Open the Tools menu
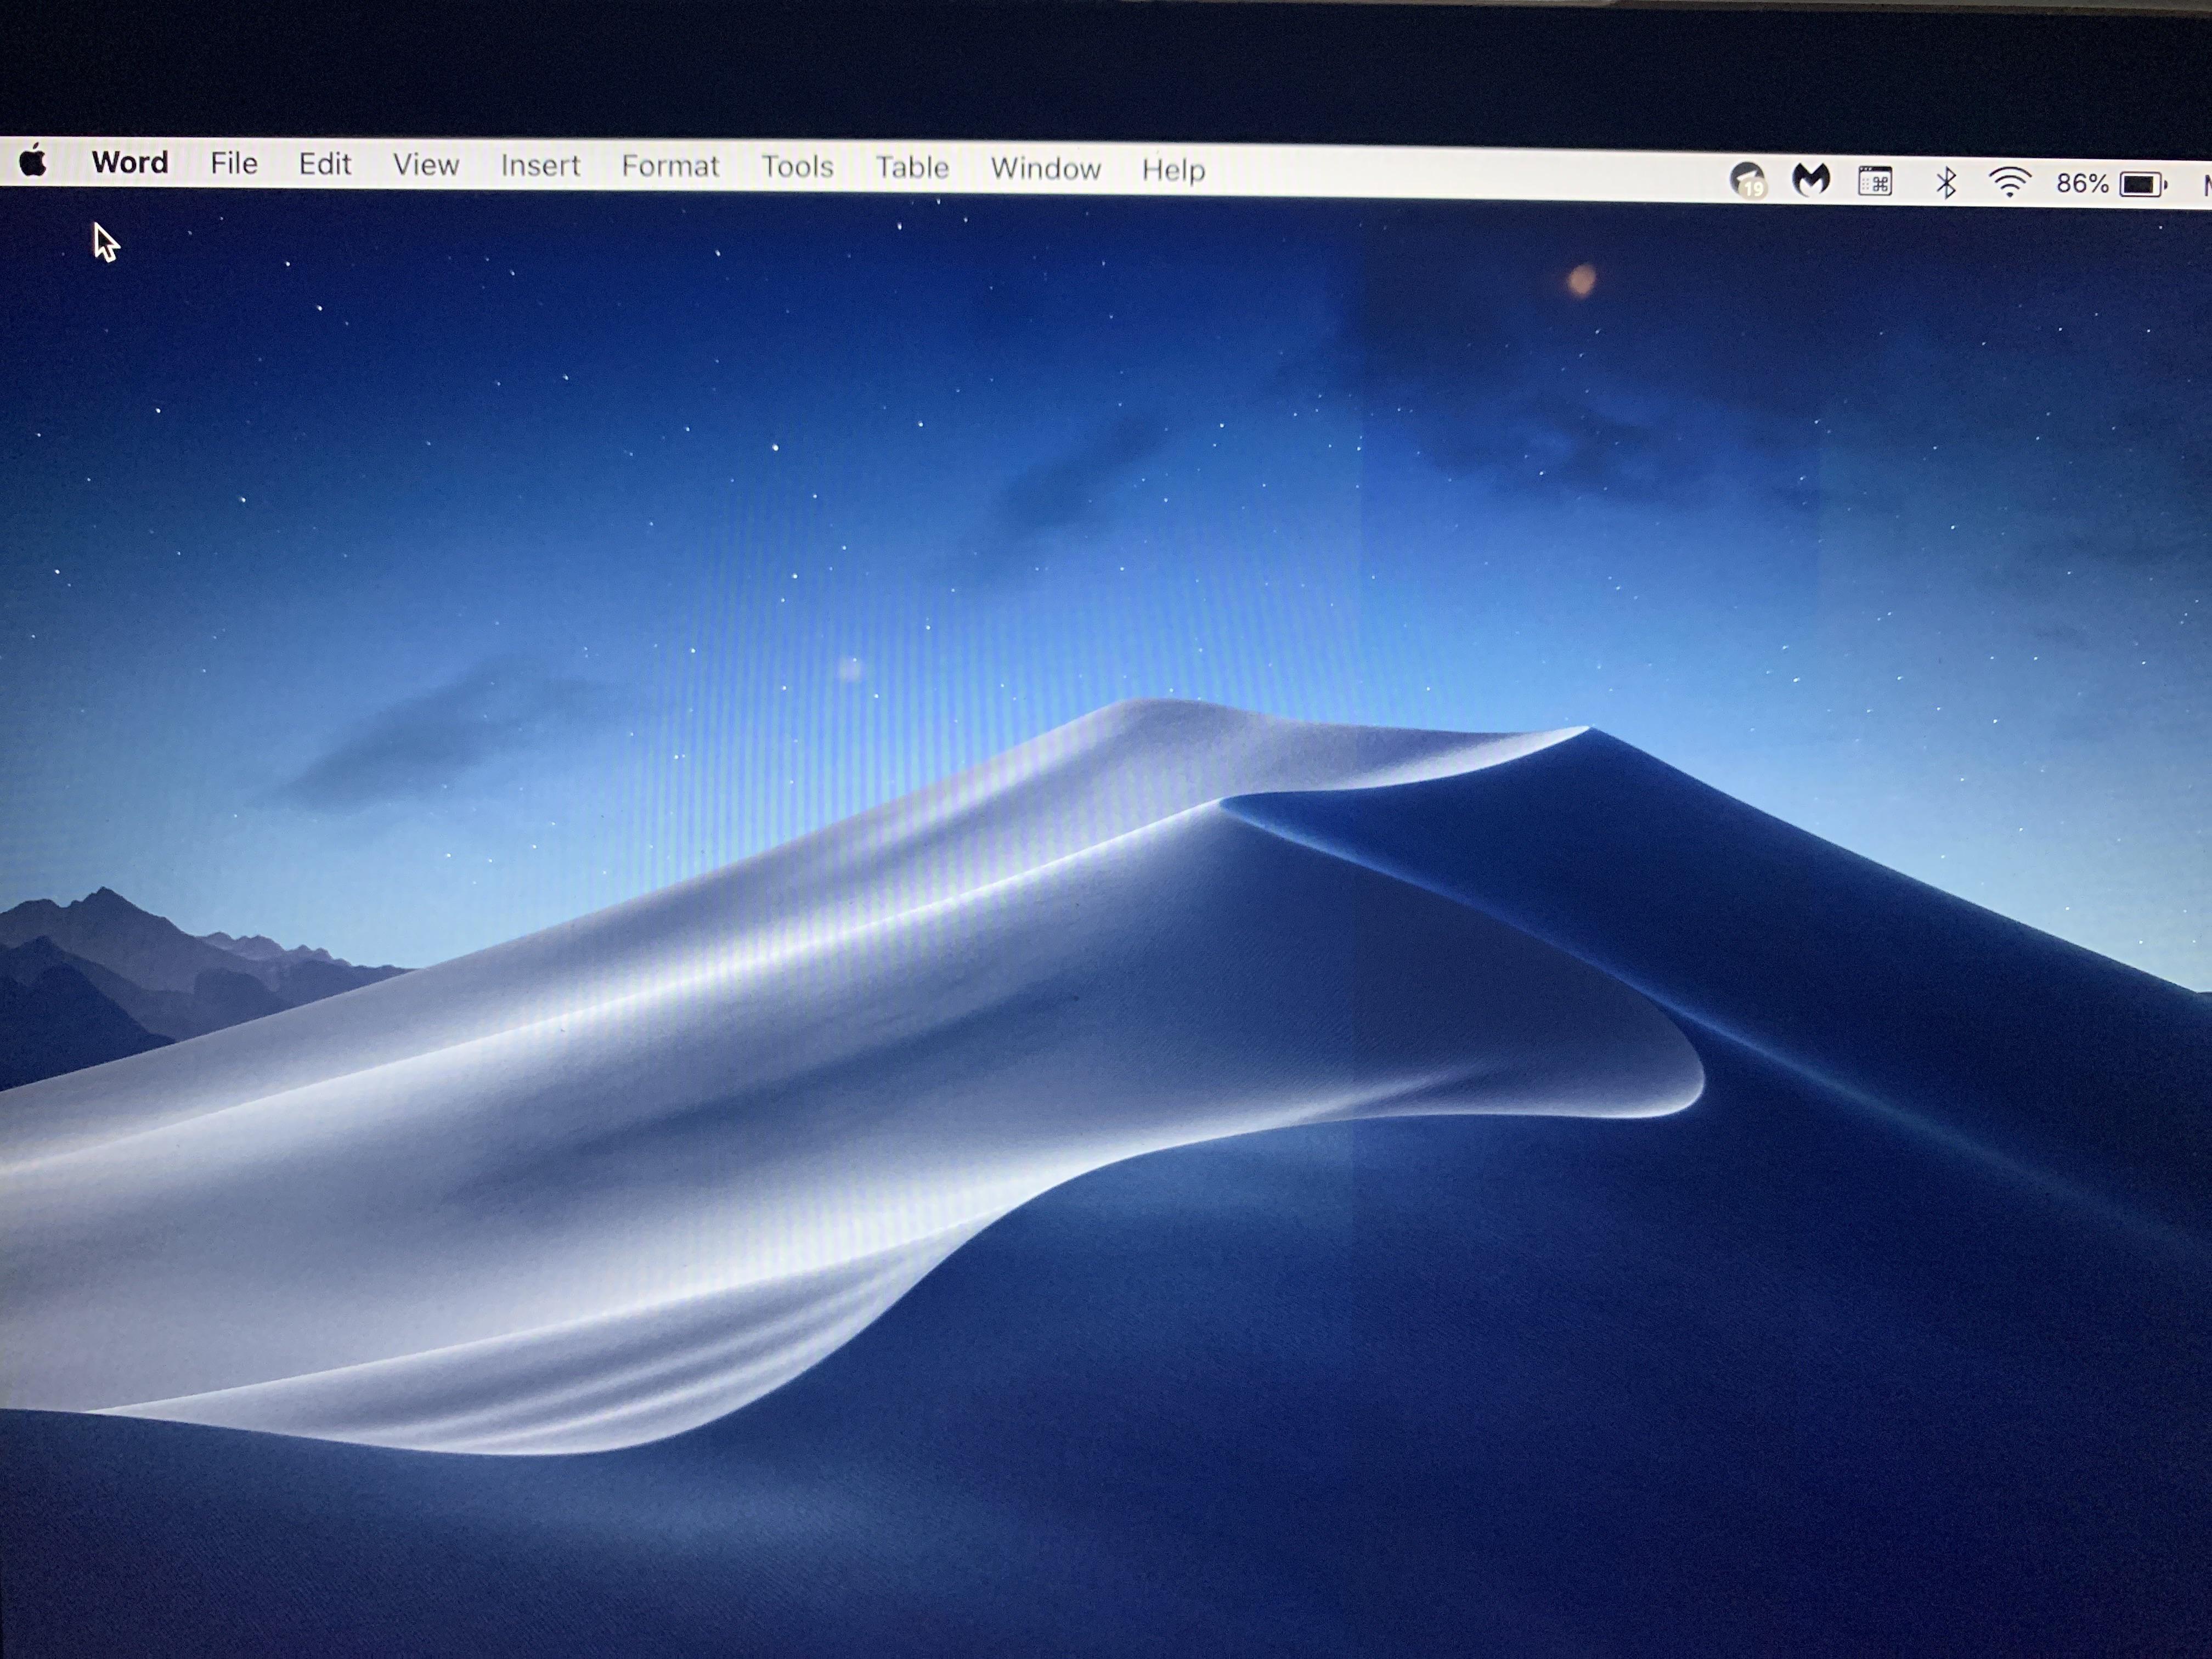The width and height of the screenshot is (2212, 1659). click(x=797, y=167)
